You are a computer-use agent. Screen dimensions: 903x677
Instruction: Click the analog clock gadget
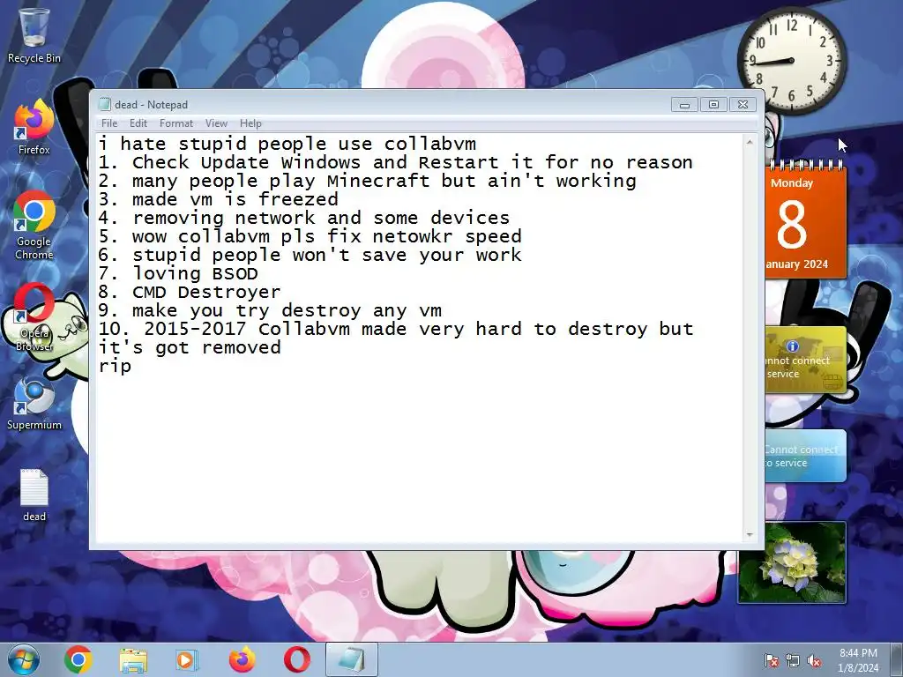792,60
